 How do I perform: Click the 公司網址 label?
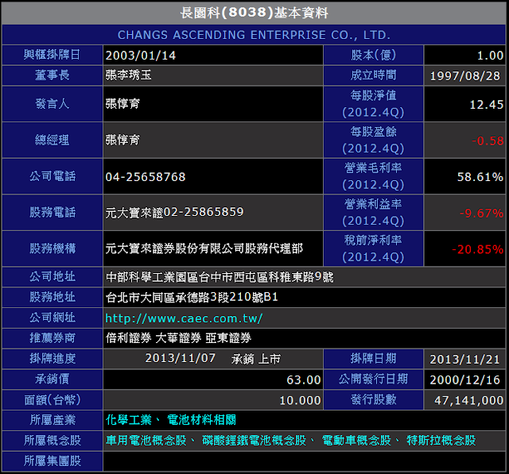(52, 318)
